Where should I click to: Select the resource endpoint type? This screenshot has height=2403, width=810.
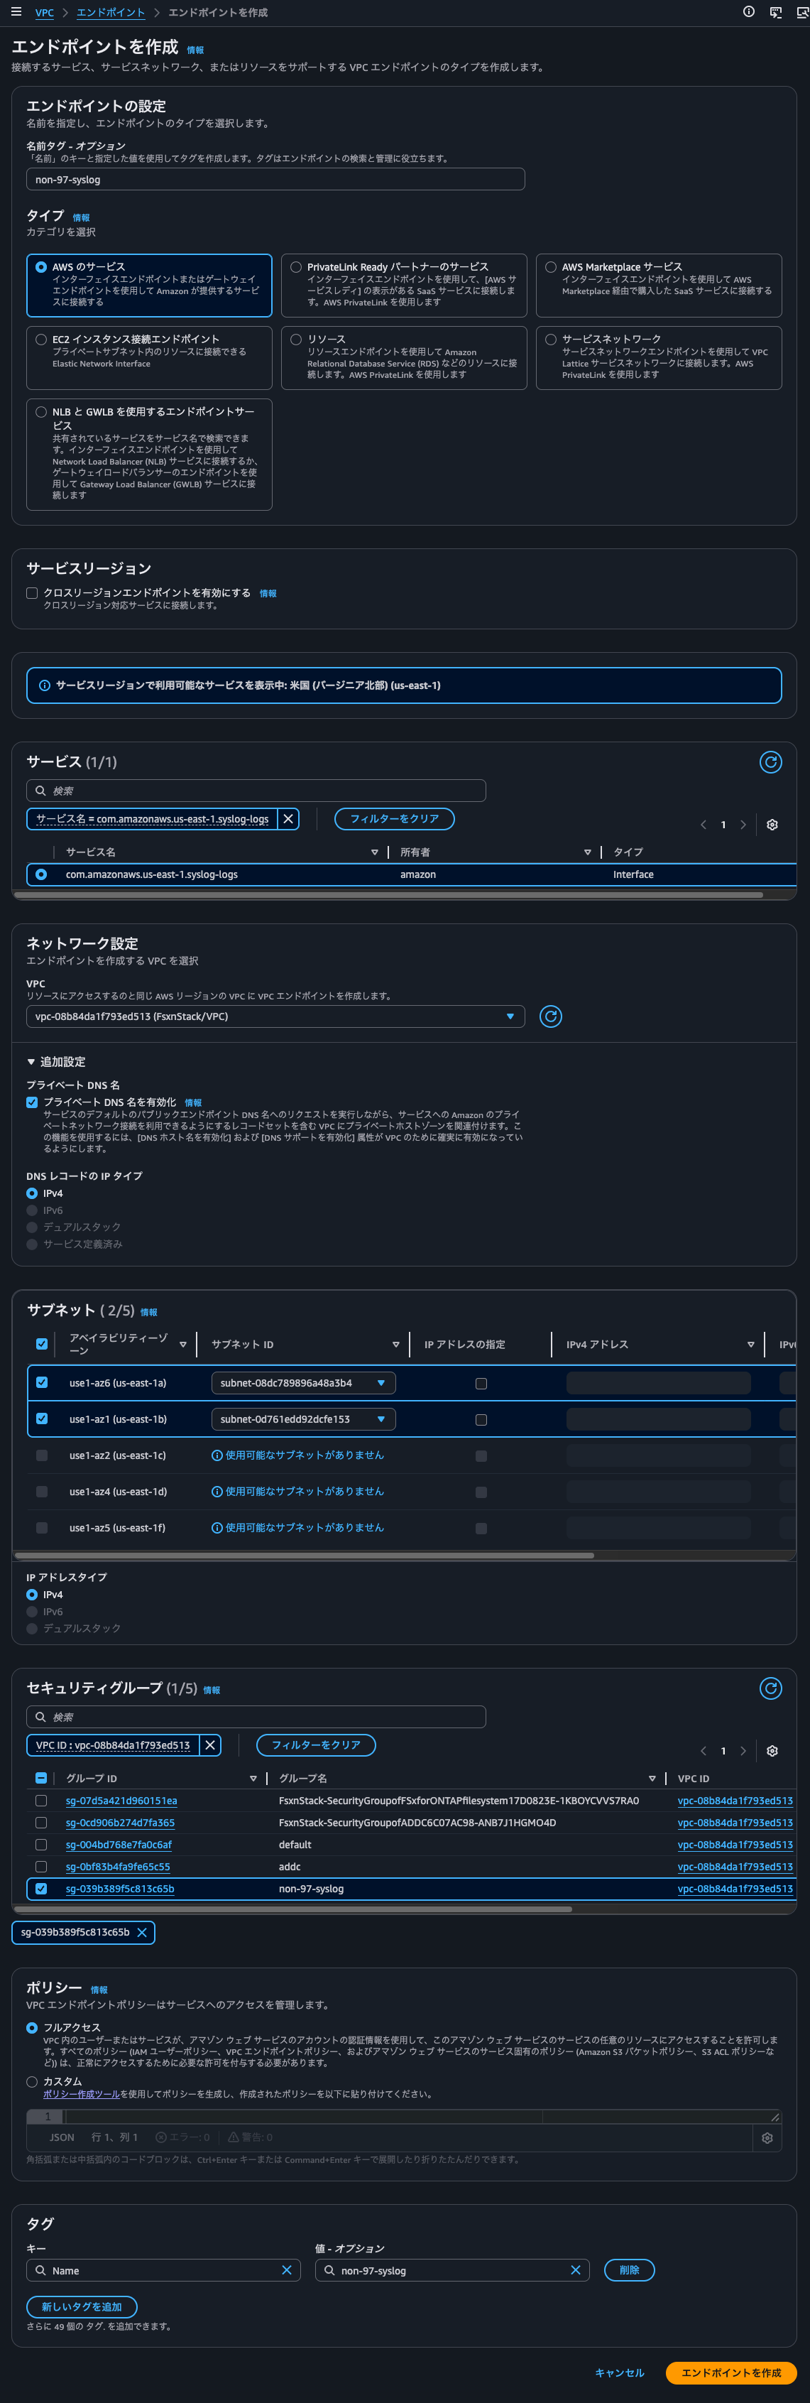pos(295,340)
